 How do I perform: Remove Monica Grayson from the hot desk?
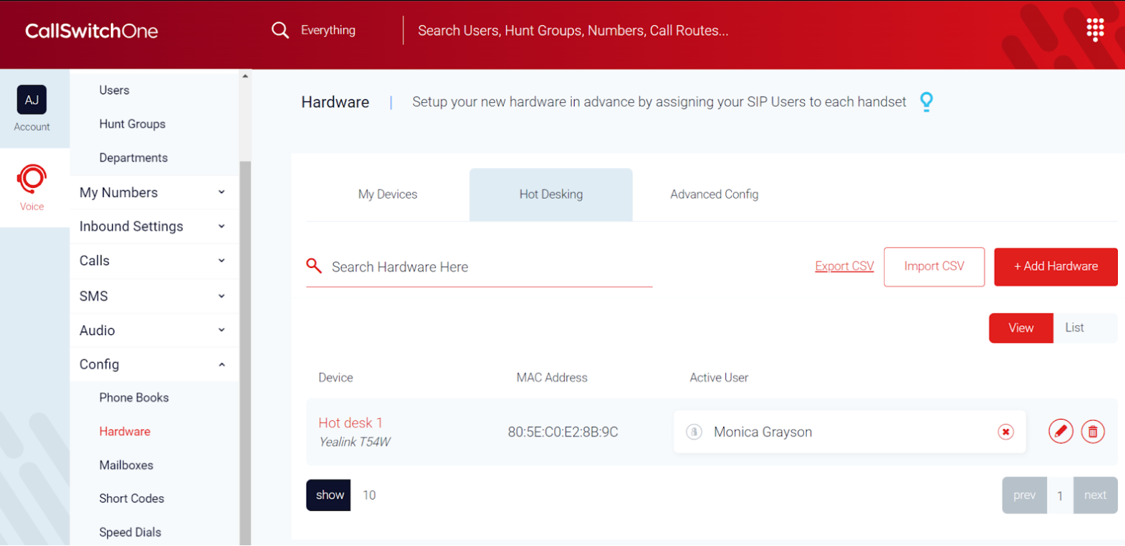click(x=1006, y=432)
